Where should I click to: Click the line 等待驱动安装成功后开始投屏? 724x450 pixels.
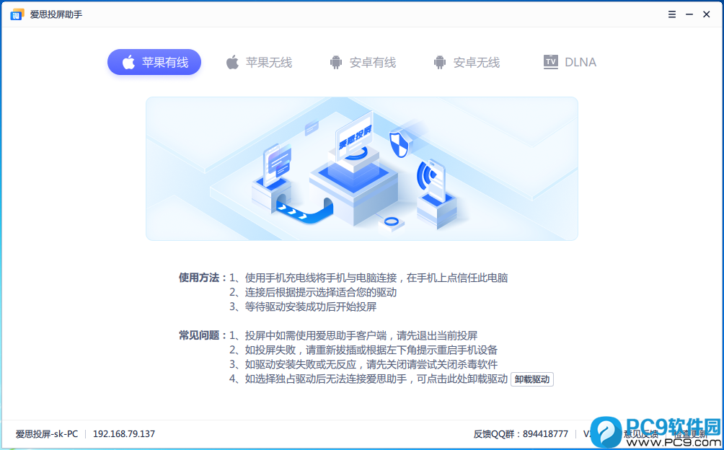[303, 306]
